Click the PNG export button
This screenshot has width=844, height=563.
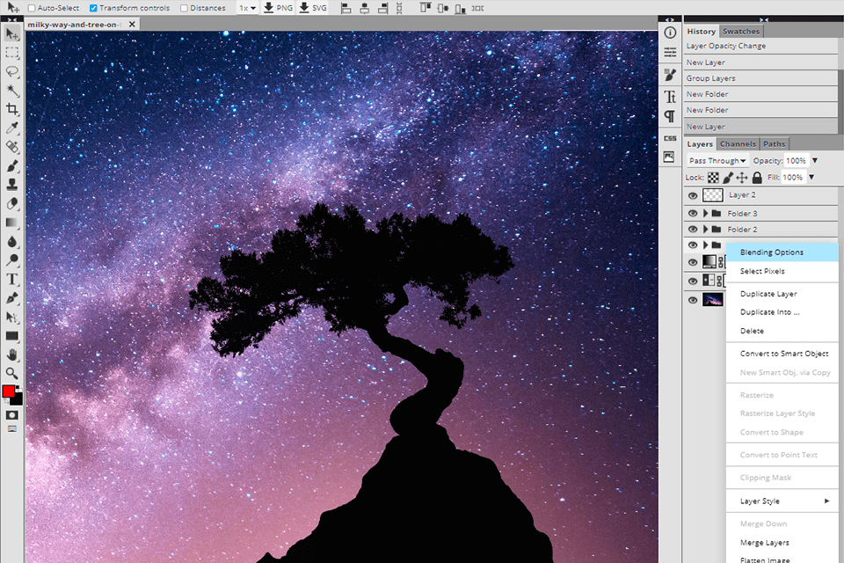pos(277,8)
